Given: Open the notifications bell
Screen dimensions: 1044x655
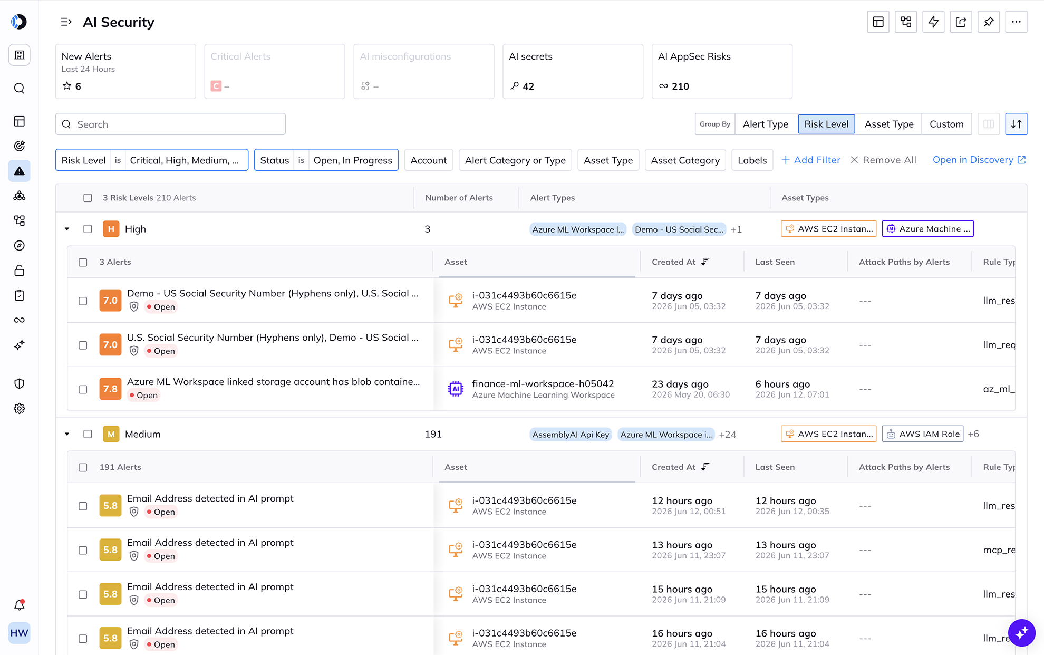Looking at the screenshot, I should (x=19, y=605).
